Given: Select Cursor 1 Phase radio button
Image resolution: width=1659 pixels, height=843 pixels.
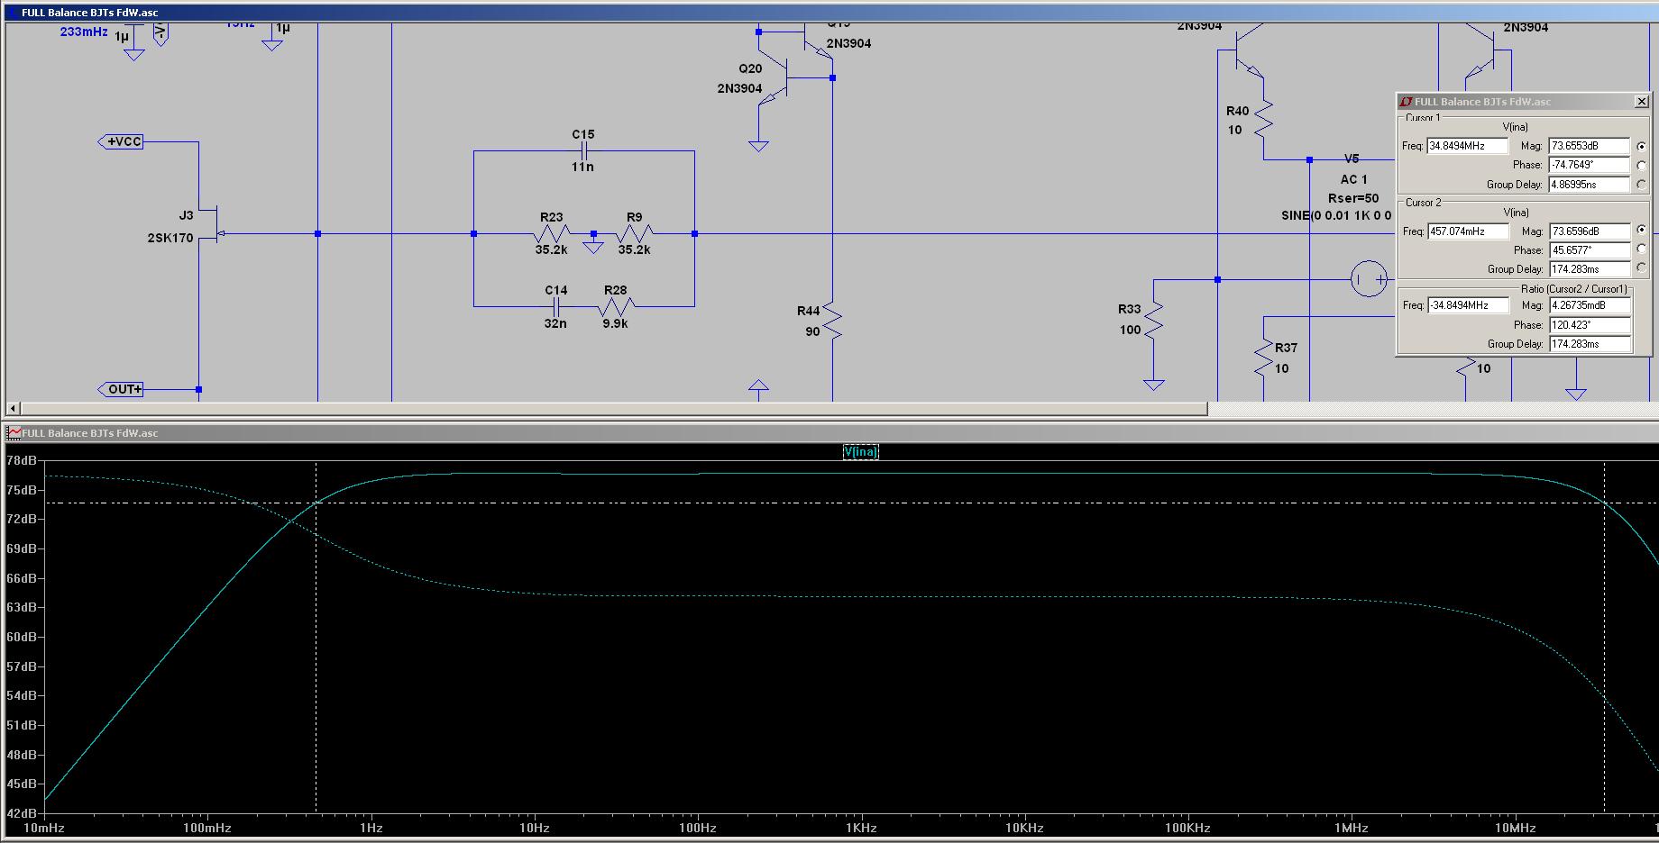Looking at the screenshot, I should pos(1641,165).
